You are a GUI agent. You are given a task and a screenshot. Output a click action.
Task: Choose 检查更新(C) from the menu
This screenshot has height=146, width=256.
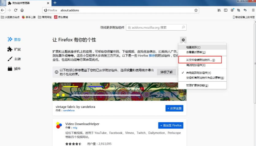[202, 47]
